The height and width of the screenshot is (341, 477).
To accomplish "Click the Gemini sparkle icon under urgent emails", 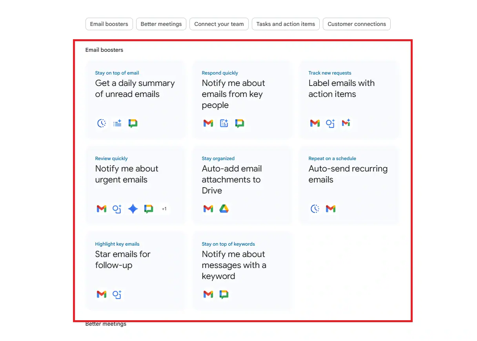I will [133, 209].
